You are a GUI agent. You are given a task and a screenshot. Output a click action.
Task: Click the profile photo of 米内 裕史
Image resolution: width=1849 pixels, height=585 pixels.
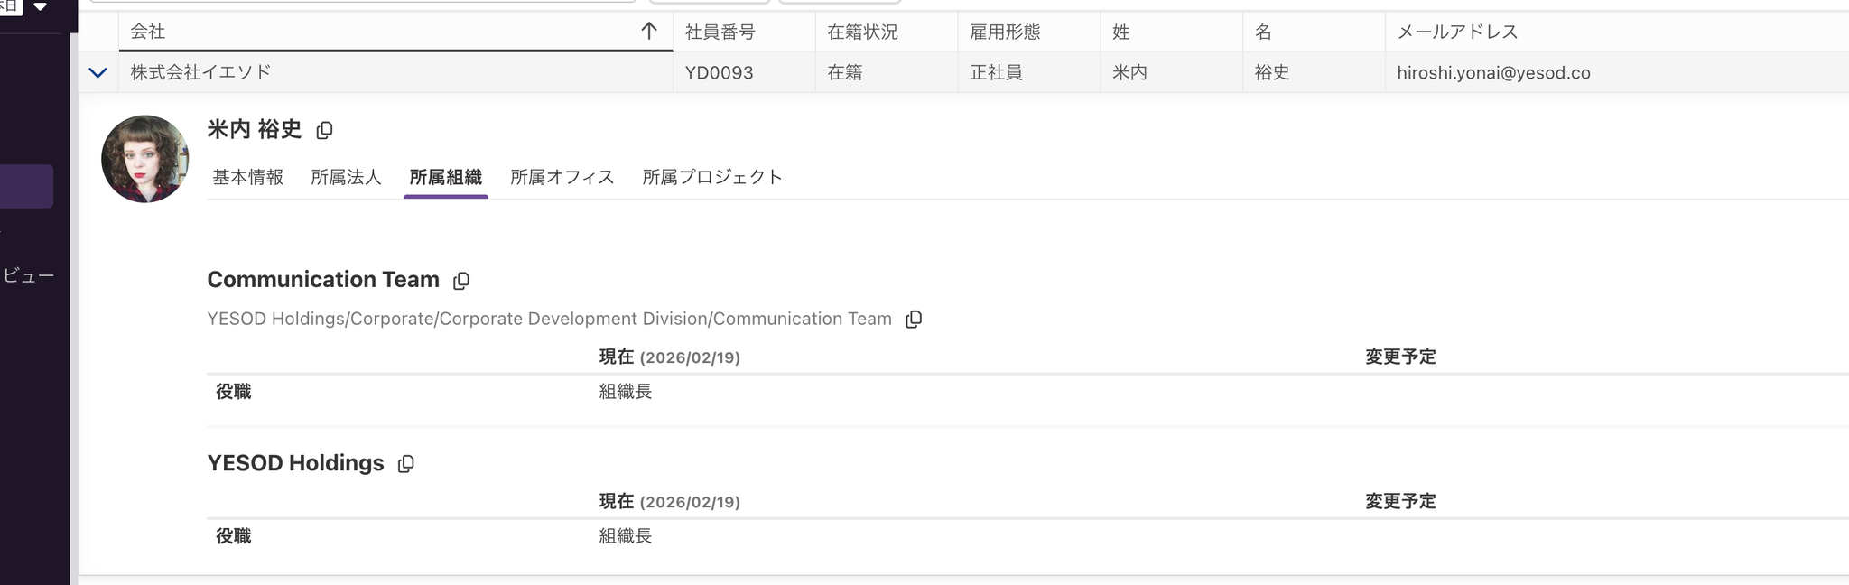click(x=144, y=159)
